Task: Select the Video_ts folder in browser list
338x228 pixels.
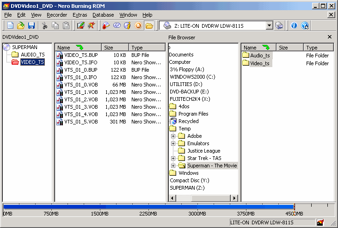Action: 259,63
